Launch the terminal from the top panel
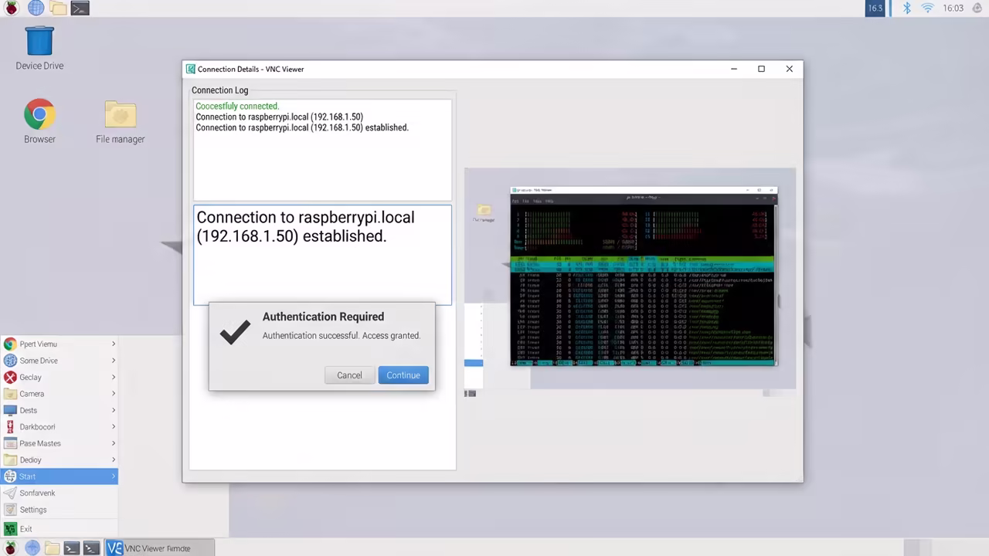The width and height of the screenshot is (989, 556). point(80,8)
